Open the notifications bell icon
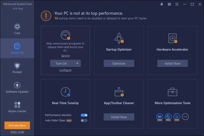 point(161,4)
